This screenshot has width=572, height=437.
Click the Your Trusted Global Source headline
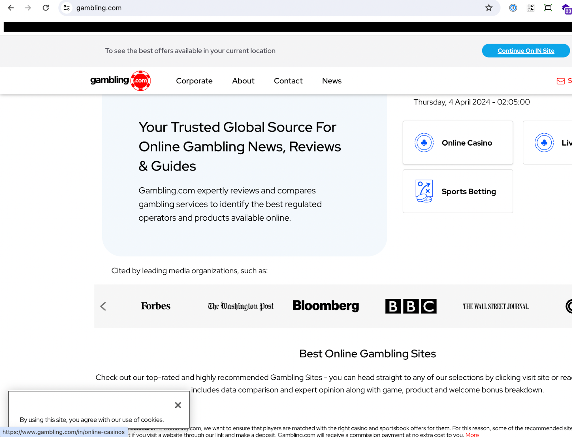coord(240,147)
